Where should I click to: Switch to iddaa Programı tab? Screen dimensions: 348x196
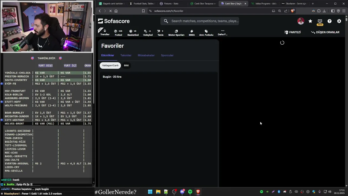264,4
